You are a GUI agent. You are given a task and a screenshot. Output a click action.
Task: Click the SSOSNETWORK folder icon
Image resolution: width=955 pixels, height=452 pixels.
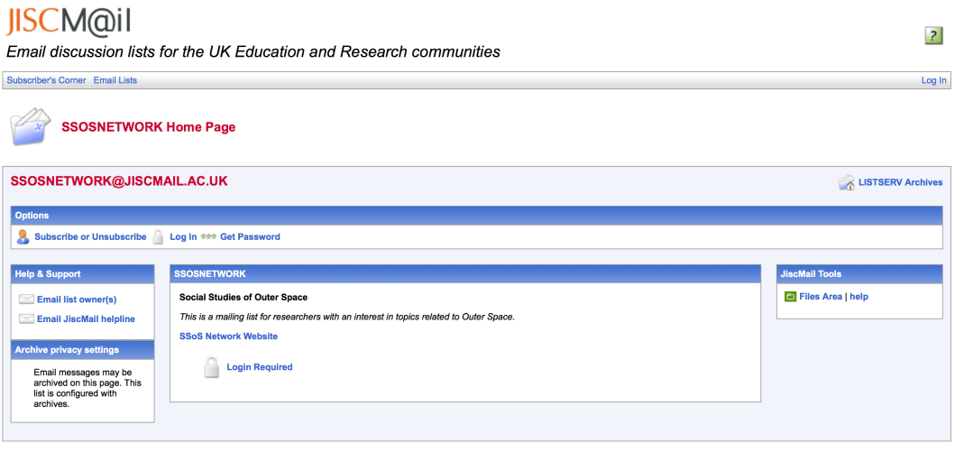tap(31, 127)
